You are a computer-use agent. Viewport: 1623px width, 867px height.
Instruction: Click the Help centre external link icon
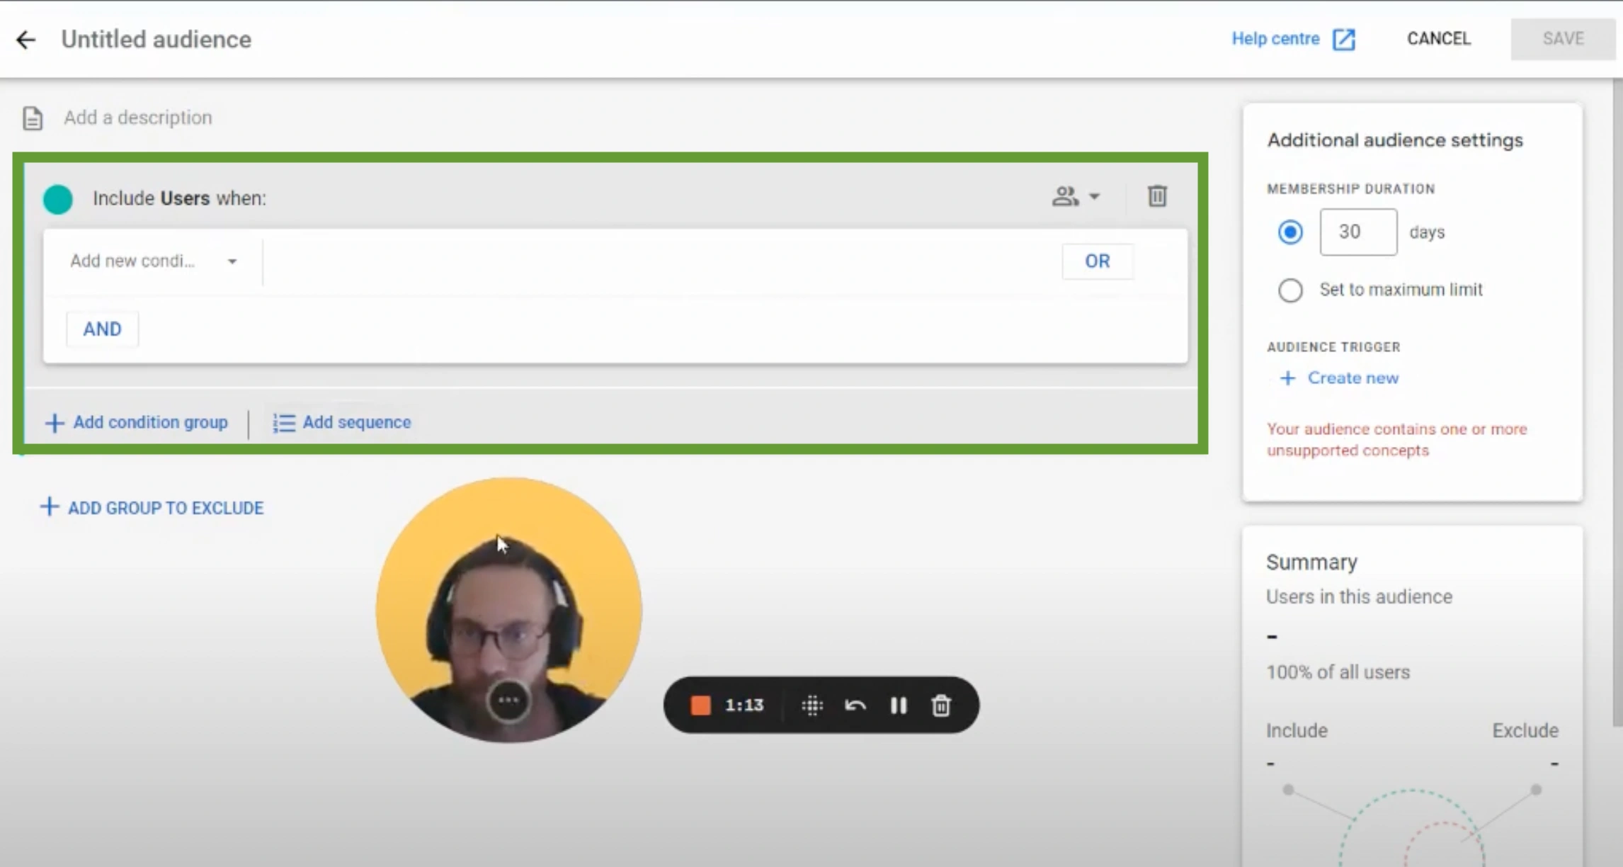click(x=1343, y=40)
